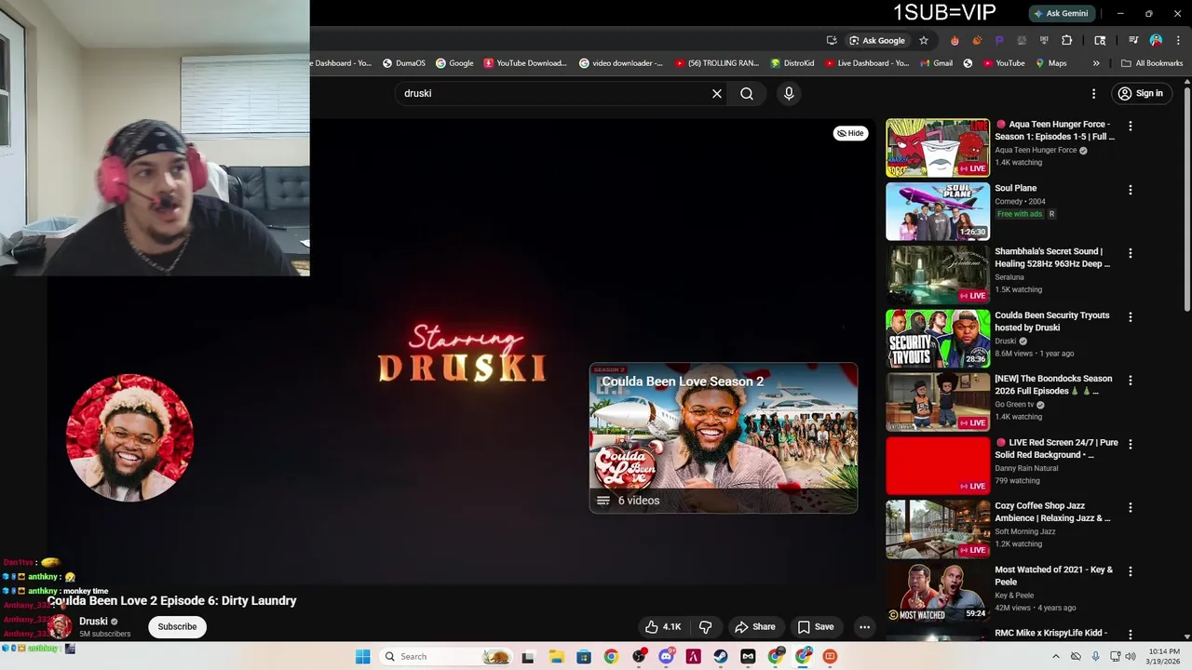Play Key & Peele Most Watched thumbnail
This screenshot has height=670, width=1192.
(x=938, y=592)
